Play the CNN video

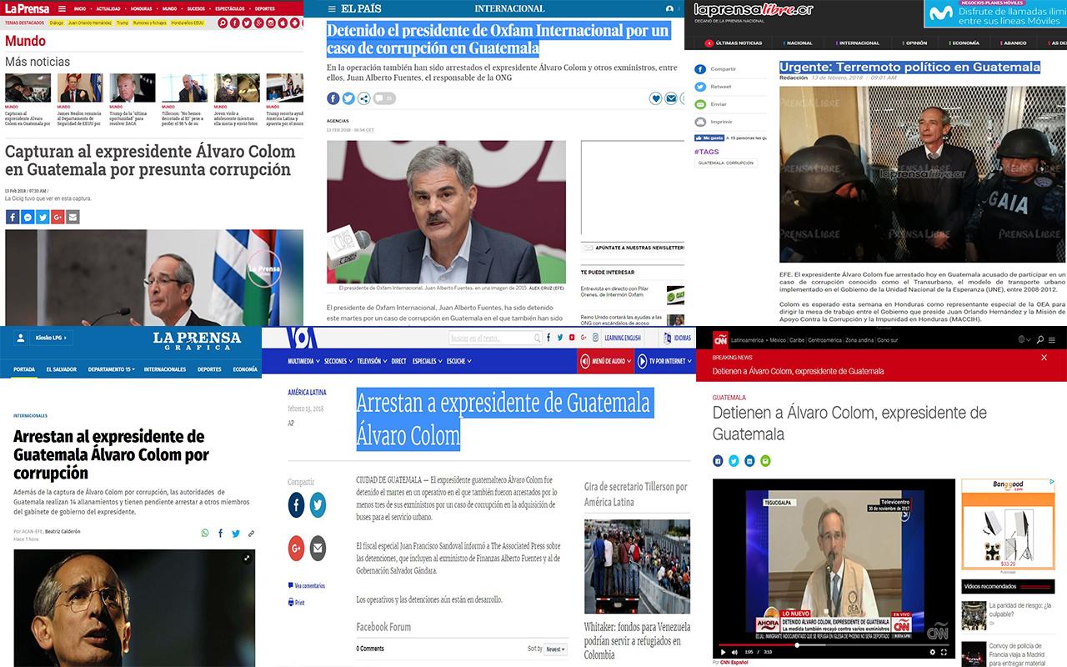click(723, 652)
